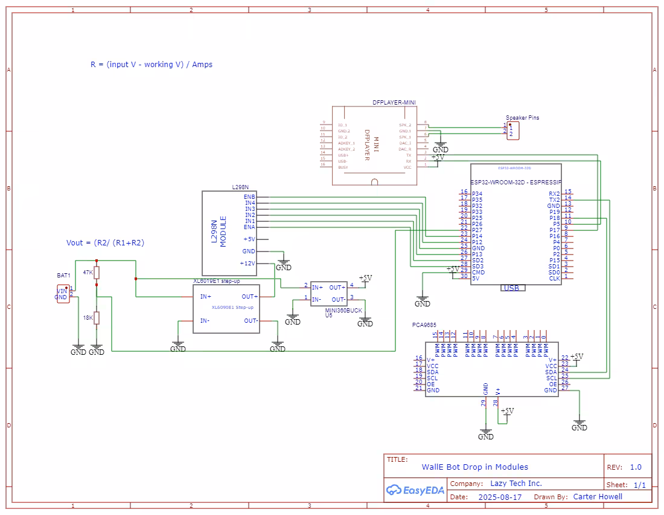Viewport: 664px width, 515px height.
Task: Select the BAT1 battery connector symbol
Action: (x=63, y=294)
